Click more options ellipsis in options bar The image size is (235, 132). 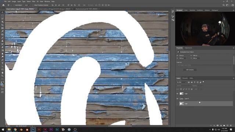click(84, 5)
